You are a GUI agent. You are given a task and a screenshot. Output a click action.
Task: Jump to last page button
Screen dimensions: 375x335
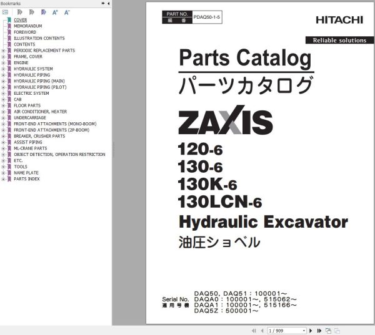pos(319,331)
